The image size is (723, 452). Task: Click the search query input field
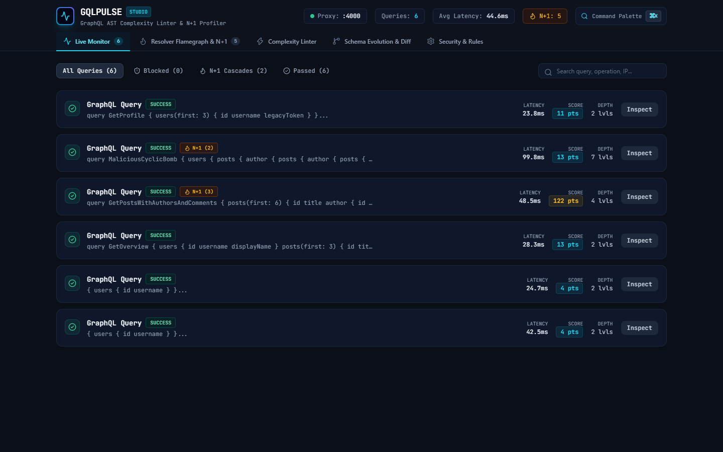coord(602,71)
